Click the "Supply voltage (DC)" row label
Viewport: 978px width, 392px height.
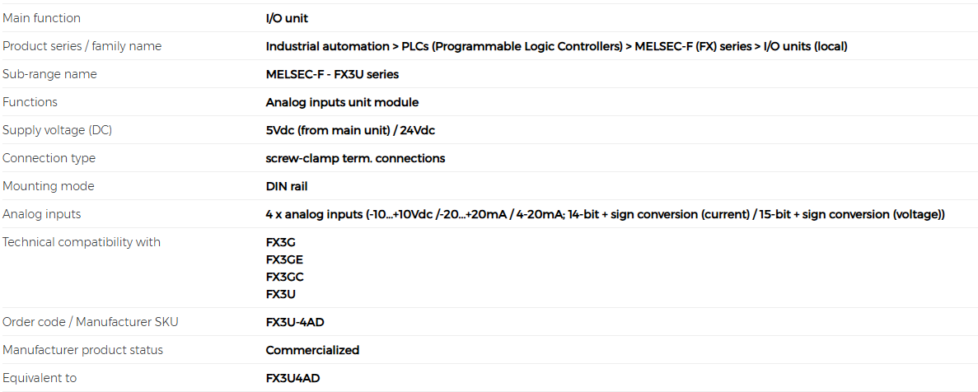[x=57, y=130]
